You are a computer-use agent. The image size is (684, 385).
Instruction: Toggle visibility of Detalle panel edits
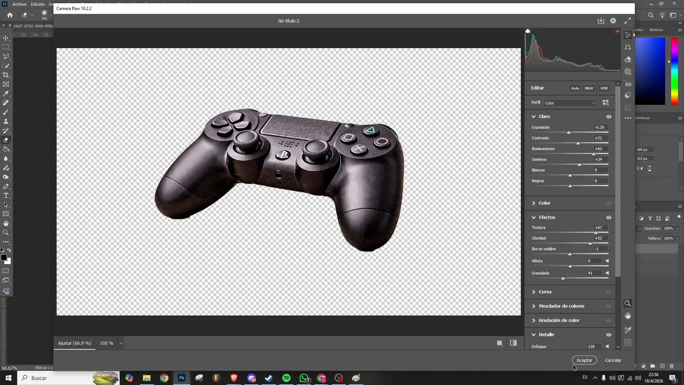[609, 335]
